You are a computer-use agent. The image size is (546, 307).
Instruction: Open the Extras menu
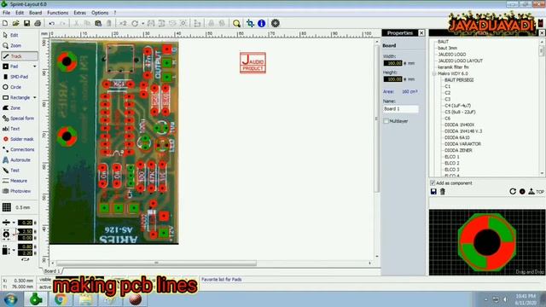point(79,13)
